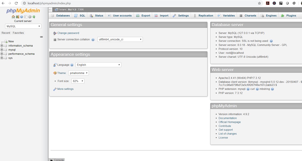The image size is (302, 161).
Task: Click help icon after mysqli extension
Action: coord(248,89)
